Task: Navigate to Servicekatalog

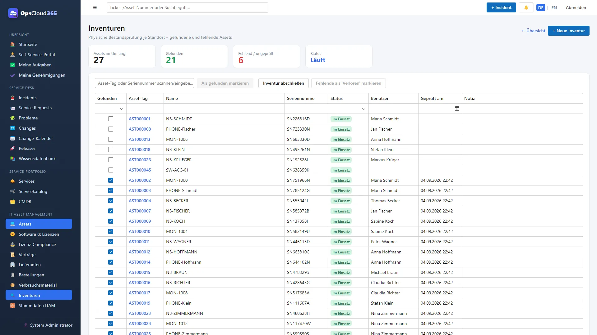Action: 39,191
